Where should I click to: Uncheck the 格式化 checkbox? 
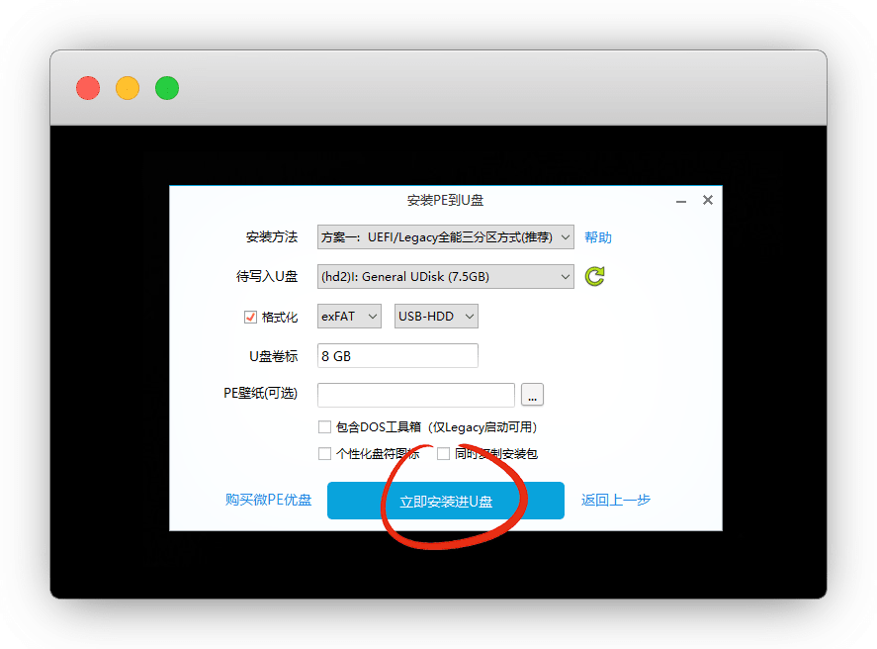250,318
